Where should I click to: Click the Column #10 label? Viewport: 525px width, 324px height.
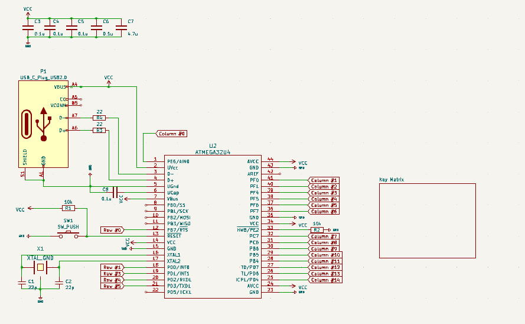(x=325, y=255)
